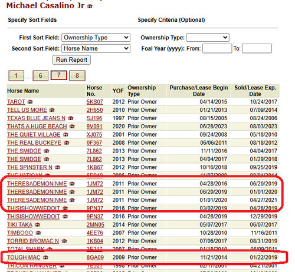This screenshot has width=295, height=272.
Task: Open the First Sort Field dropdown
Action: [96, 38]
